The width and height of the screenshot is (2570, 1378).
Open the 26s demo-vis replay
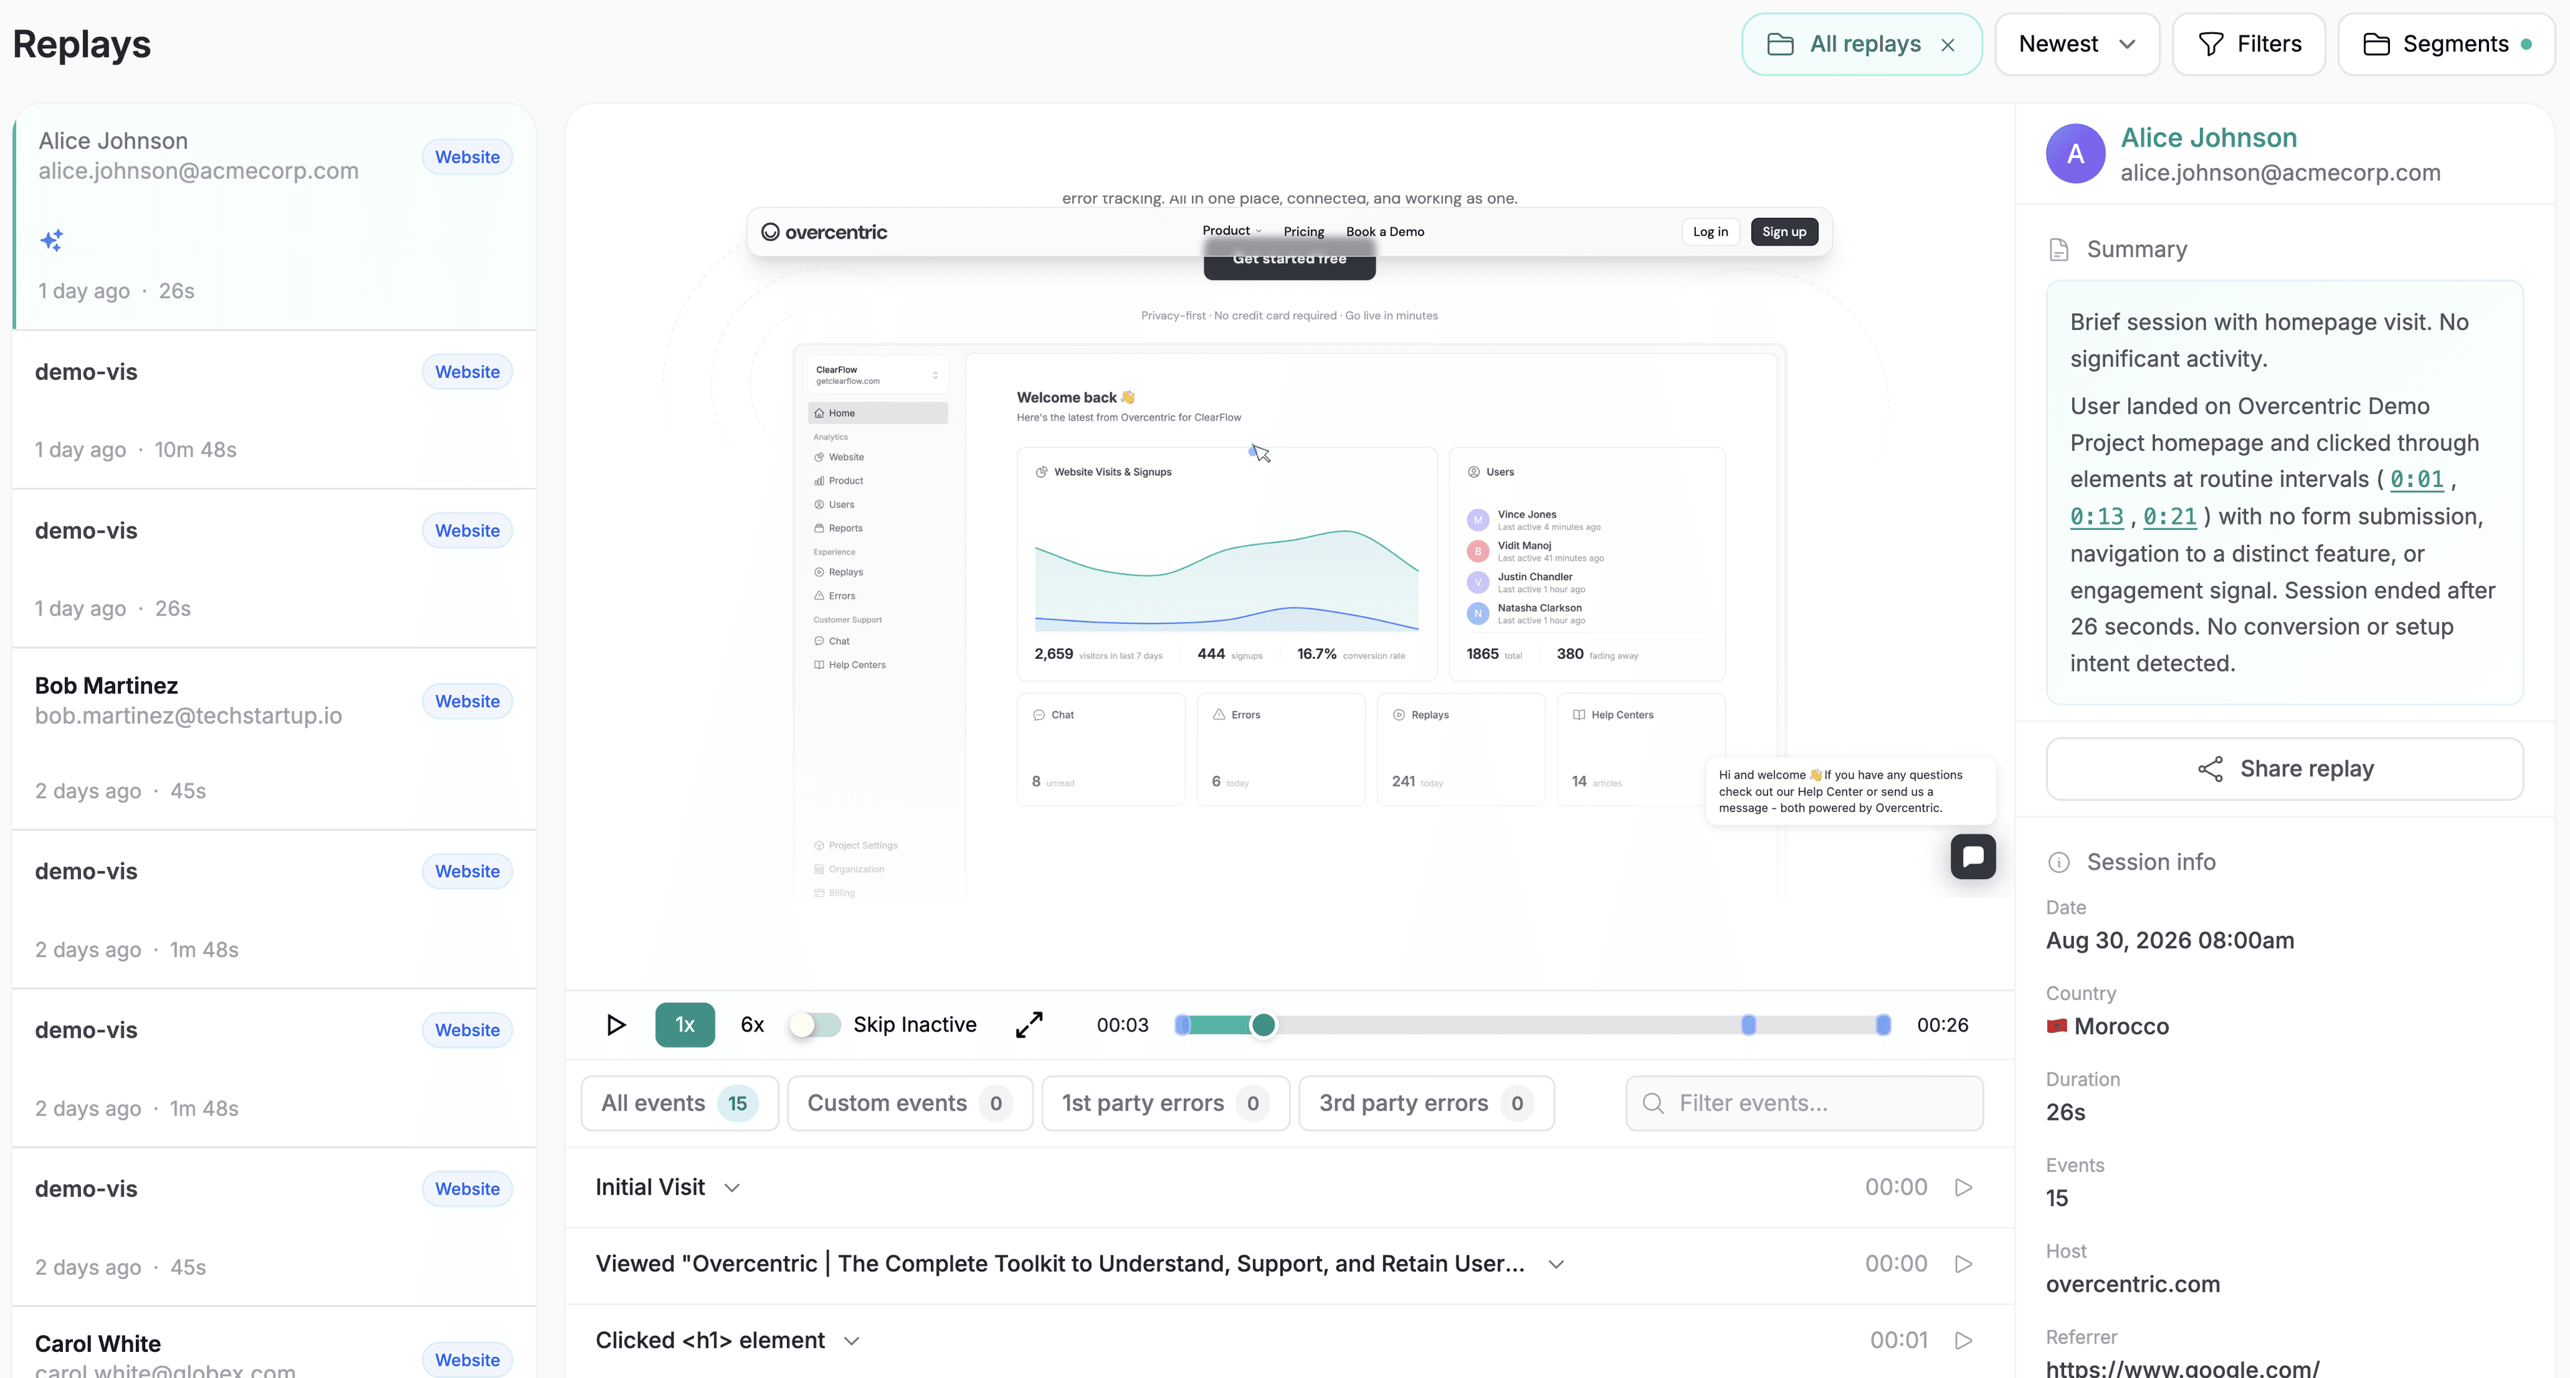tap(274, 569)
